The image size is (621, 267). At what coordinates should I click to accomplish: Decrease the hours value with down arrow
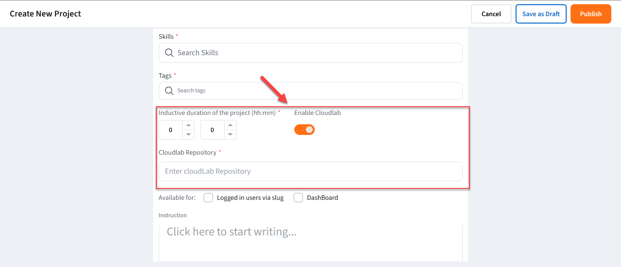point(189,134)
